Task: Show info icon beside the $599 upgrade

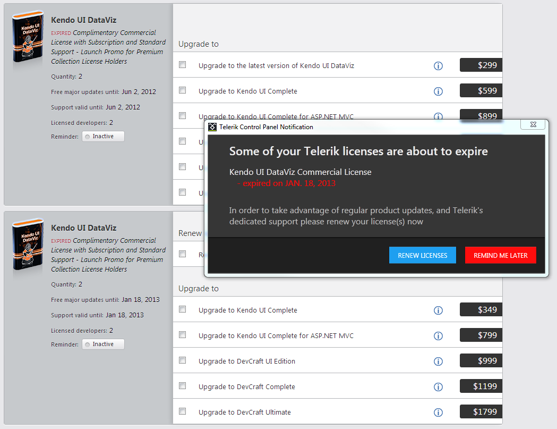Action: click(x=438, y=91)
